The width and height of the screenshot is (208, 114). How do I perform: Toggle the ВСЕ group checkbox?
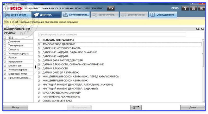point(5,38)
